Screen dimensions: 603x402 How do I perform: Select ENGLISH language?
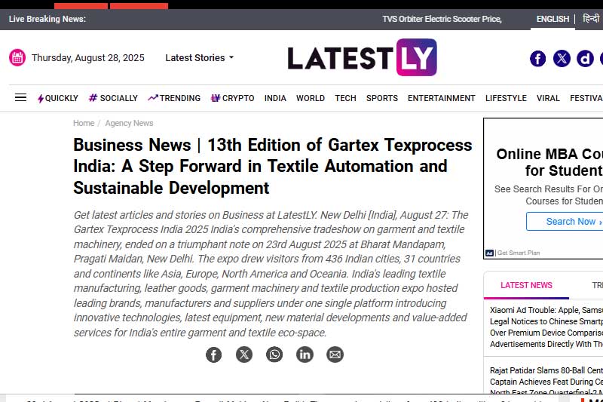click(552, 19)
